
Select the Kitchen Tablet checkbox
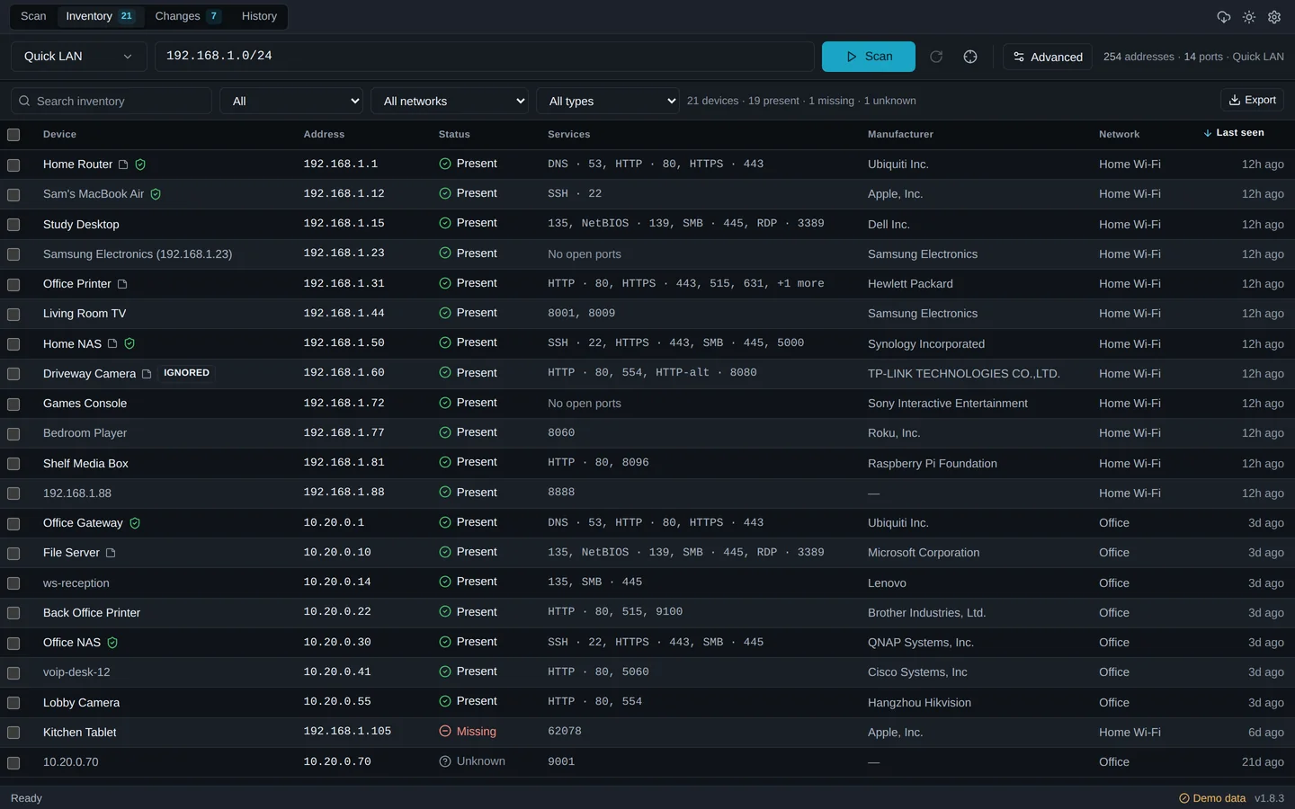[x=13, y=733]
